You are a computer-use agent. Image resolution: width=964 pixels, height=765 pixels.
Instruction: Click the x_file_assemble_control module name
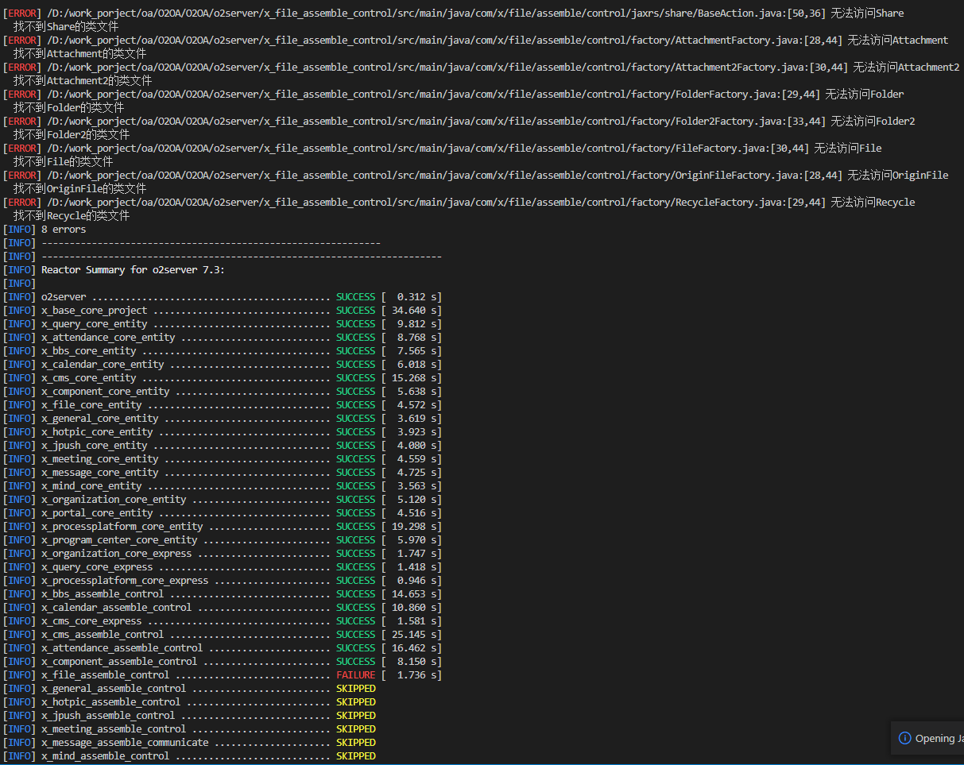[x=105, y=675]
